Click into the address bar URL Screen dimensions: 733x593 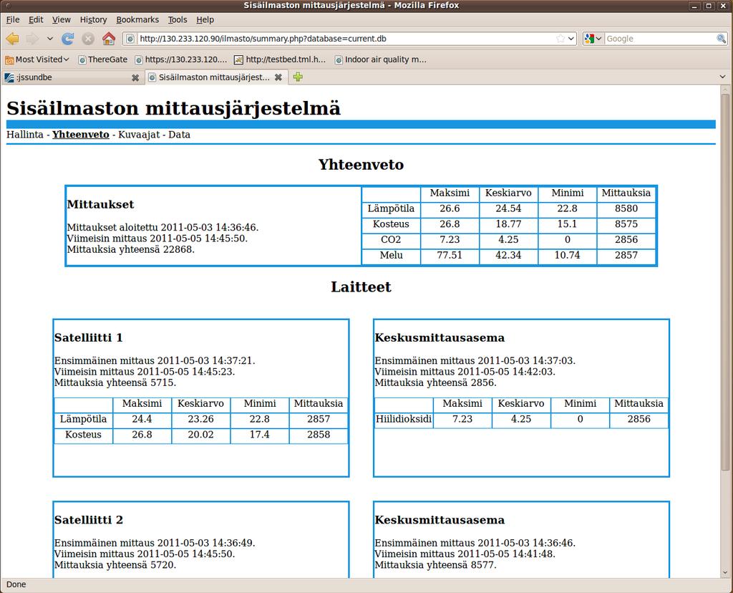346,39
